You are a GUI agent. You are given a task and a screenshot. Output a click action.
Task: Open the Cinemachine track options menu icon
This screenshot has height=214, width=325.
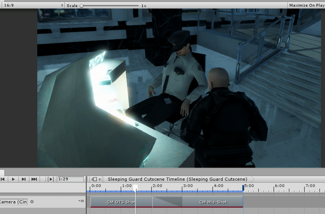(x=81, y=201)
